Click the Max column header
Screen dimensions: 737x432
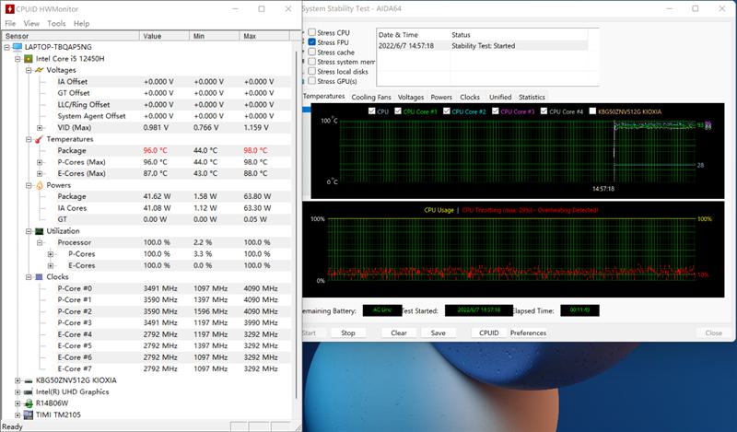tap(264, 36)
